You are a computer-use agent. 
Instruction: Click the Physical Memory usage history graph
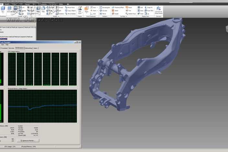tap(42, 106)
